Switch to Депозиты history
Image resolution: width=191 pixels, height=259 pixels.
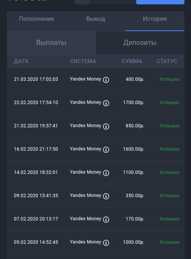pyautogui.click(x=140, y=43)
